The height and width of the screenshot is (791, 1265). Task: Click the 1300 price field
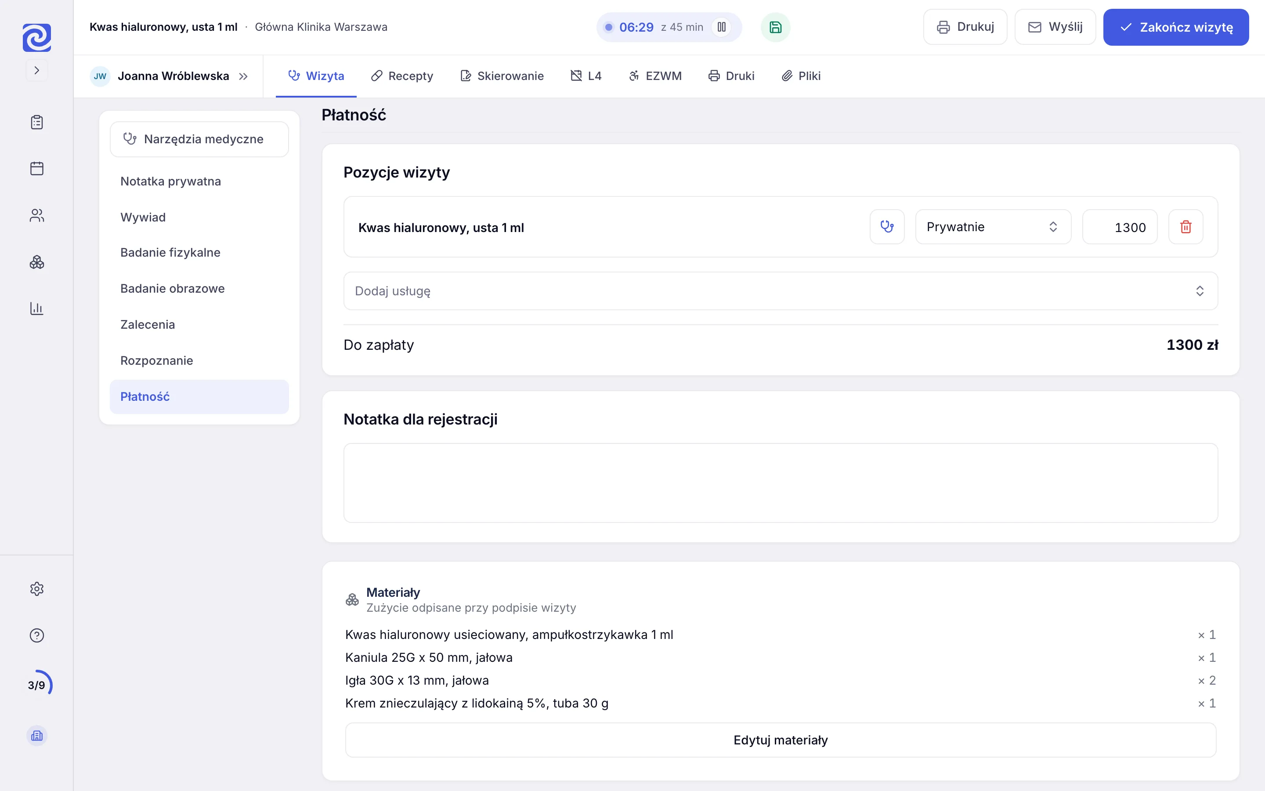pyautogui.click(x=1120, y=227)
